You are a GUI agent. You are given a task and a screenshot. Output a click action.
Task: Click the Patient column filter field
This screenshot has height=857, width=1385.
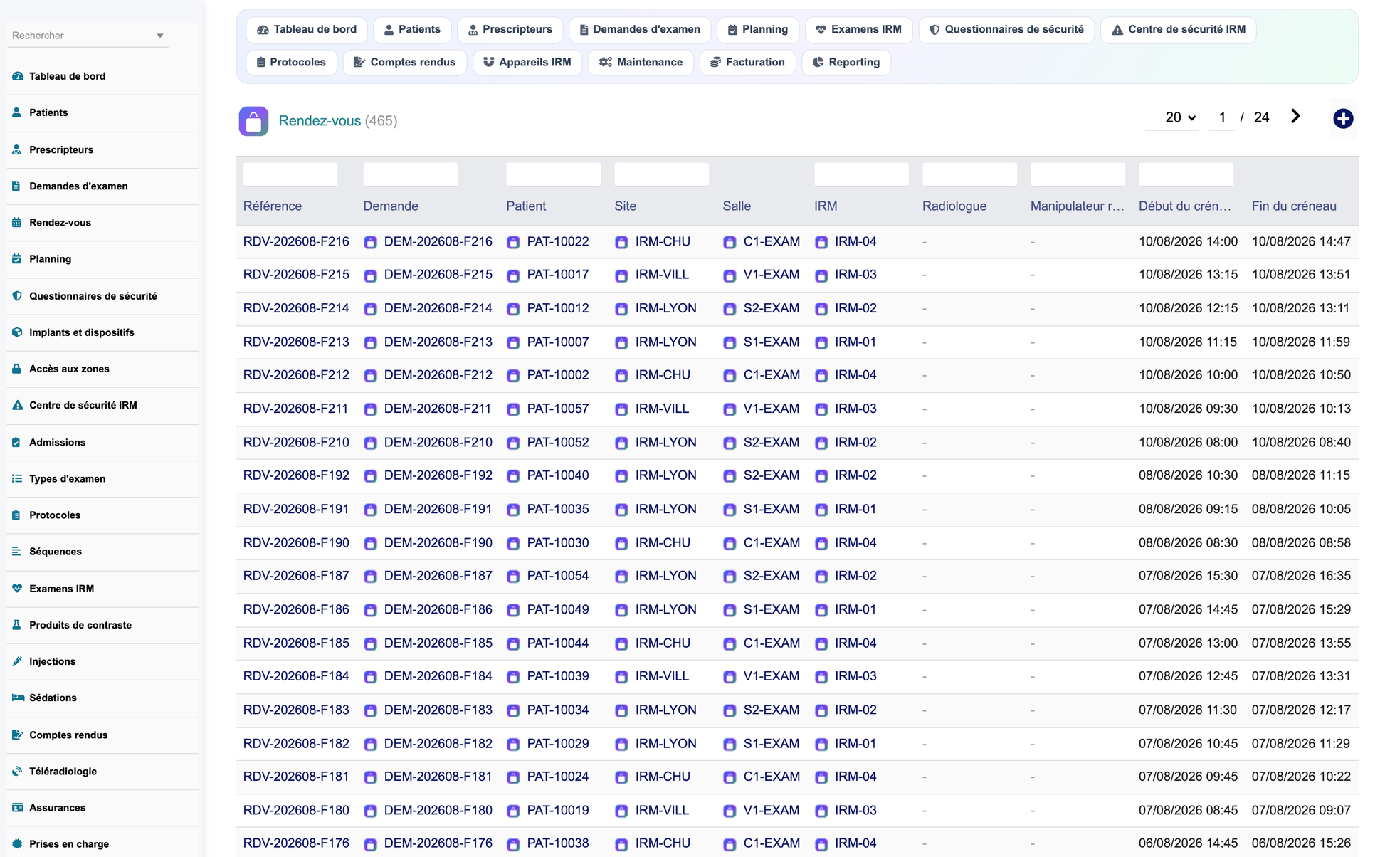(553, 174)
